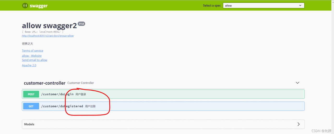This screenshot has height=134, width=334.
Task: Open the 'Select a spec' dropdown
Action: [264, 5]
